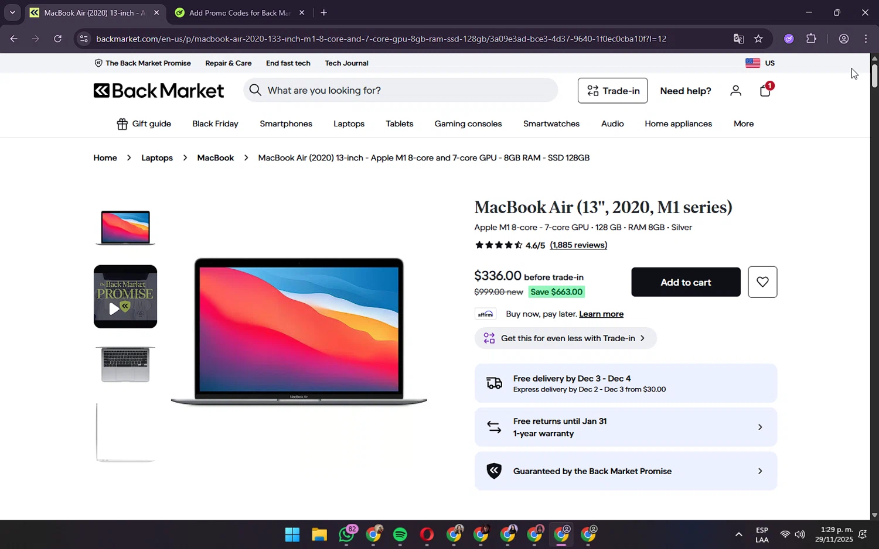The image size is (879, 549).
Task: Click delivery truck icon
Action: pos(494,383)
